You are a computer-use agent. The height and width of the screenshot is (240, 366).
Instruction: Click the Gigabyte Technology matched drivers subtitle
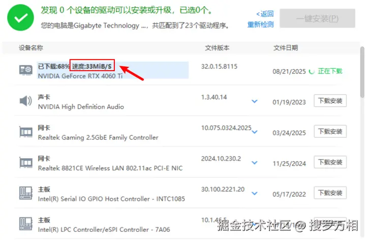coord(135,25)
